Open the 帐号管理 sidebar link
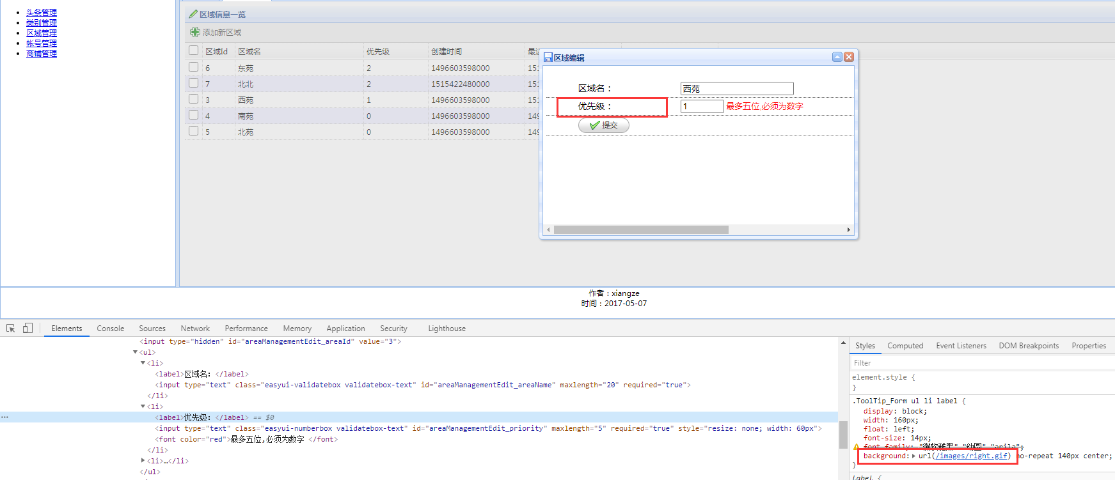The height and width of the screenshot is (480, 1115). tap(42, 43)
